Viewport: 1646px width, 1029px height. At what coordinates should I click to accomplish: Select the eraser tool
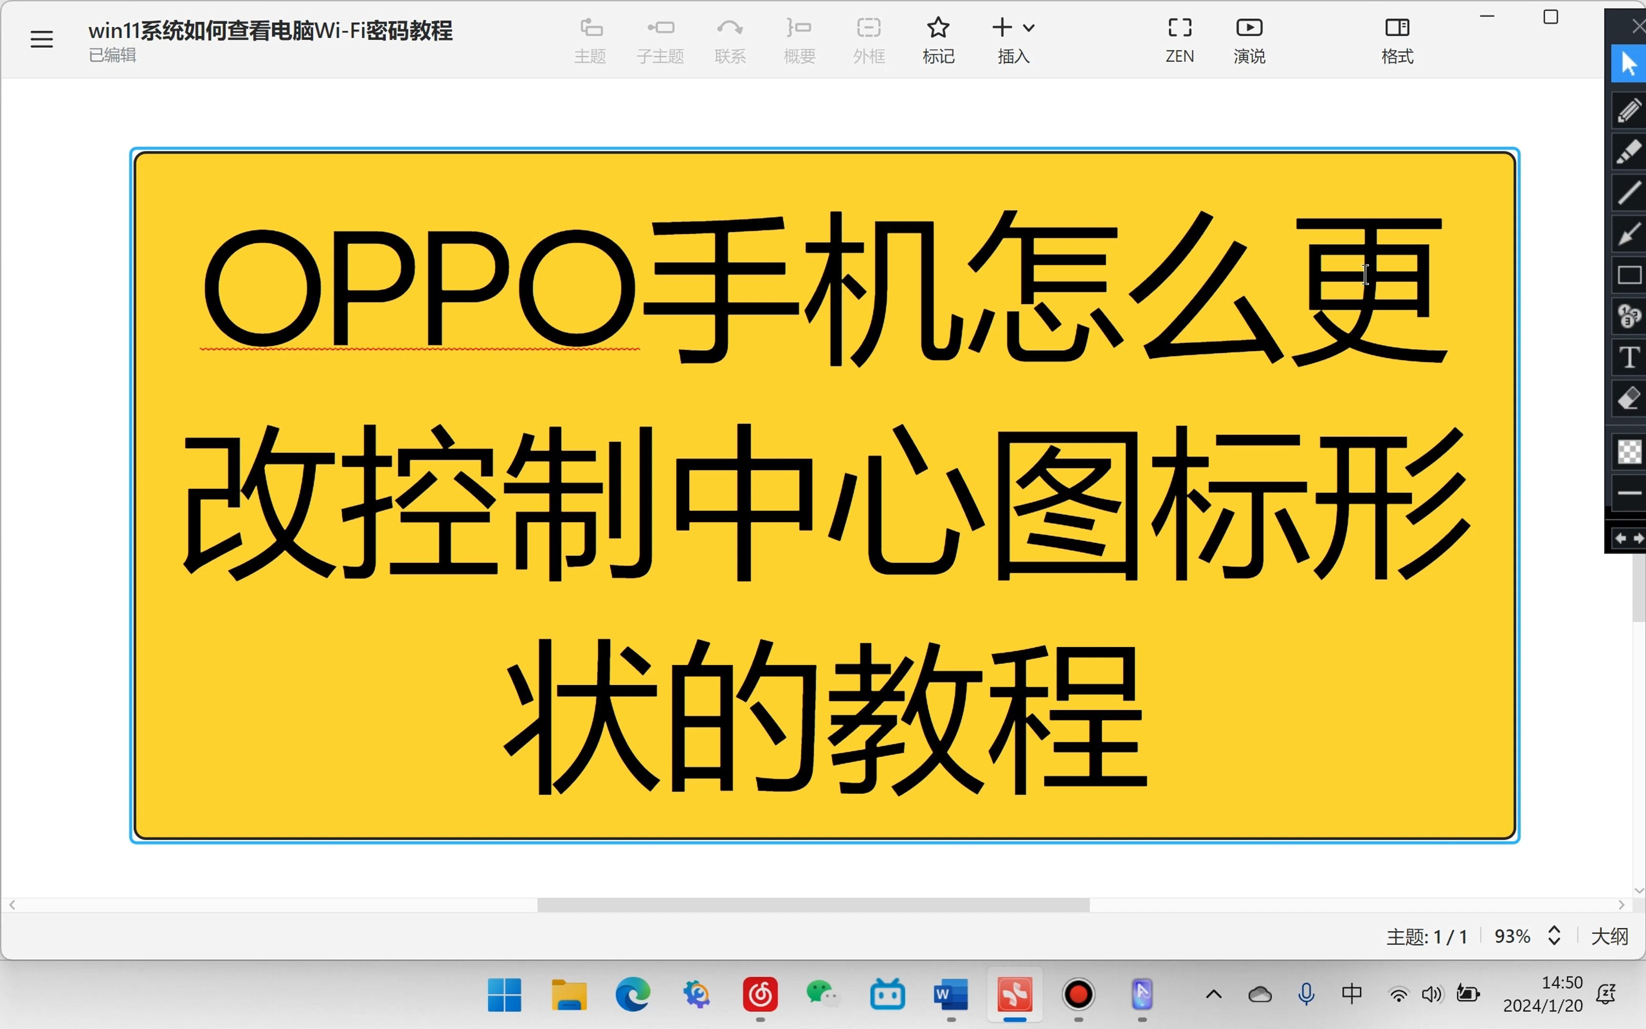pos(1629,399)
